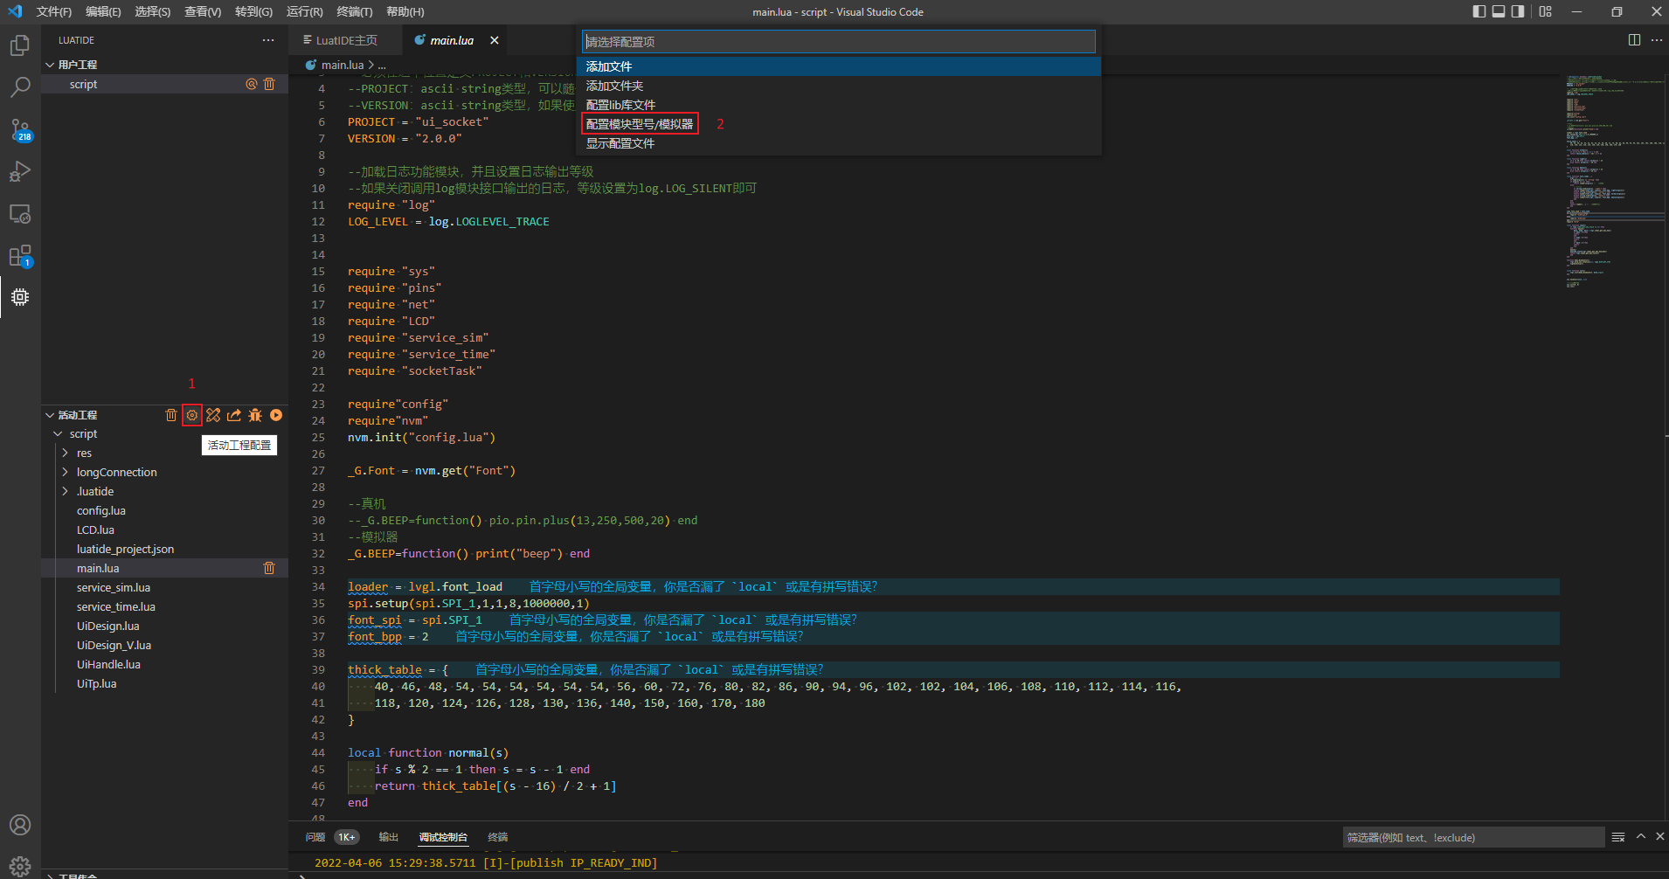Open the 编辑(E) menu

point(103,11)
